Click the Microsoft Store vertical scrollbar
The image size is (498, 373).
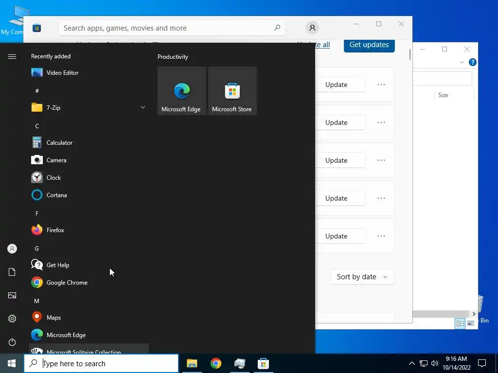click(x=409, y=54)
